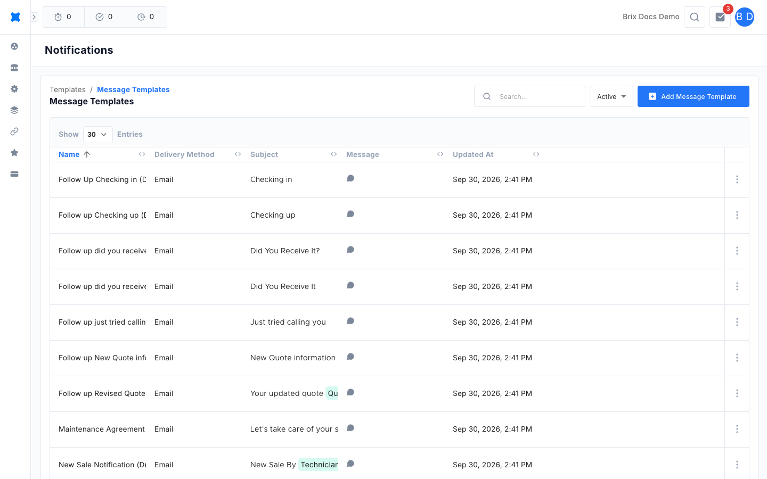Click the Message Templates breadcrumb link

pos(133,89)
